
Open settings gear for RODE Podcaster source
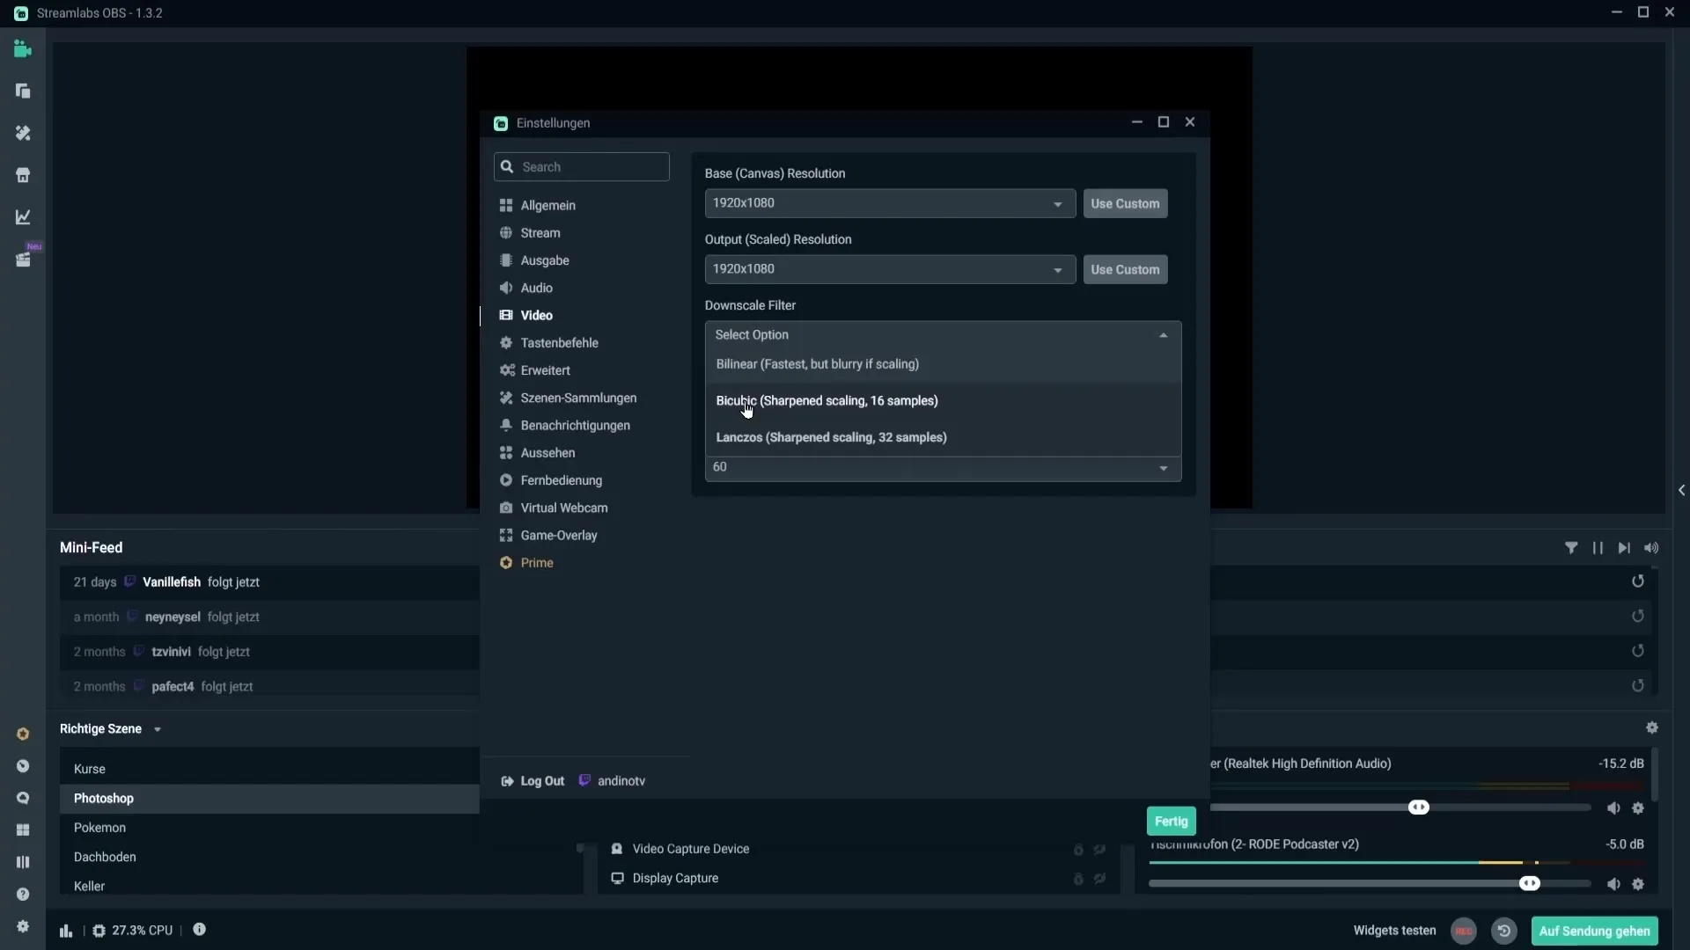[1638, 885]
